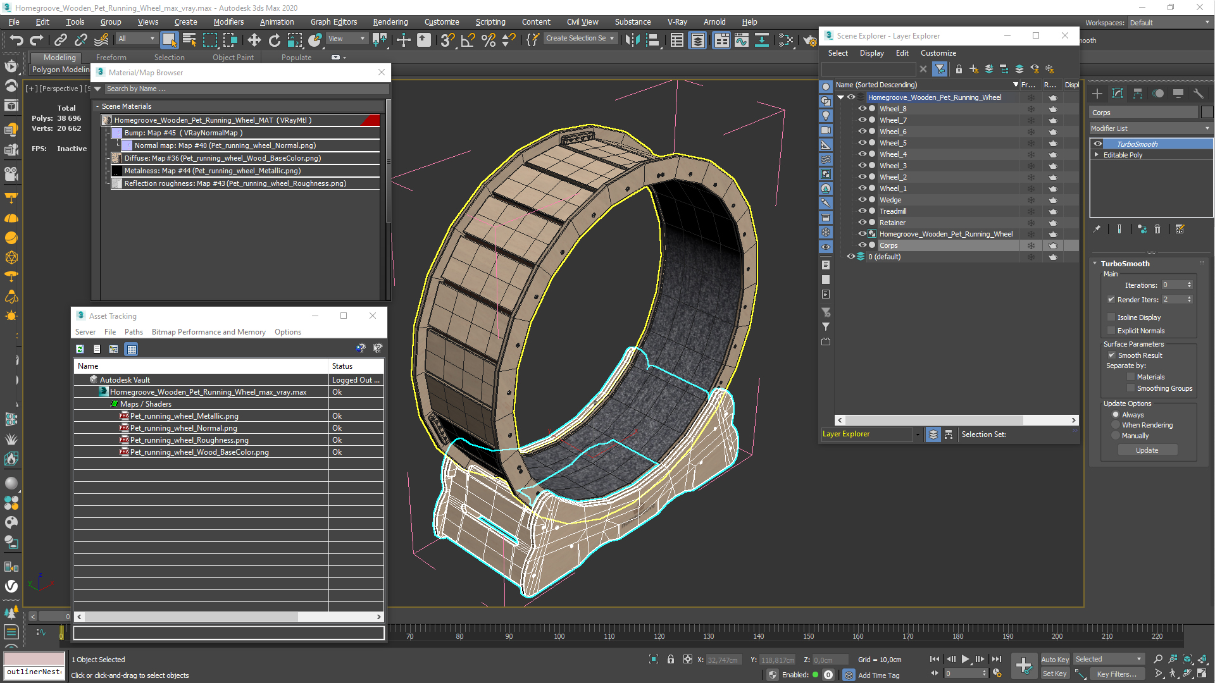Open the Create tab in the command panel

tap(1097, 94)
